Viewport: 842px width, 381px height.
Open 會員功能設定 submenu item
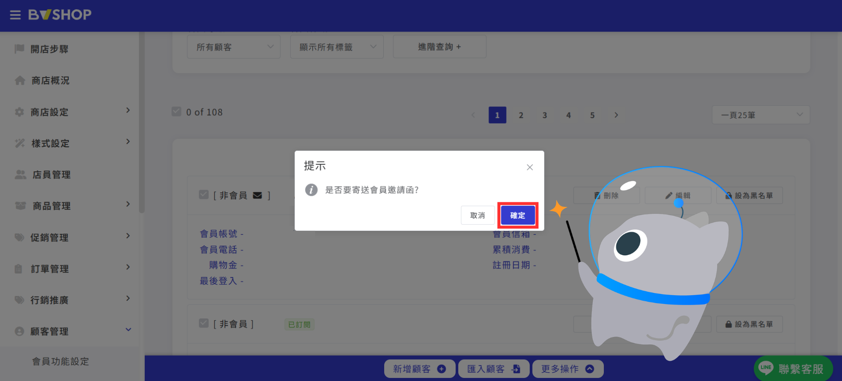[x=61, y=362]
